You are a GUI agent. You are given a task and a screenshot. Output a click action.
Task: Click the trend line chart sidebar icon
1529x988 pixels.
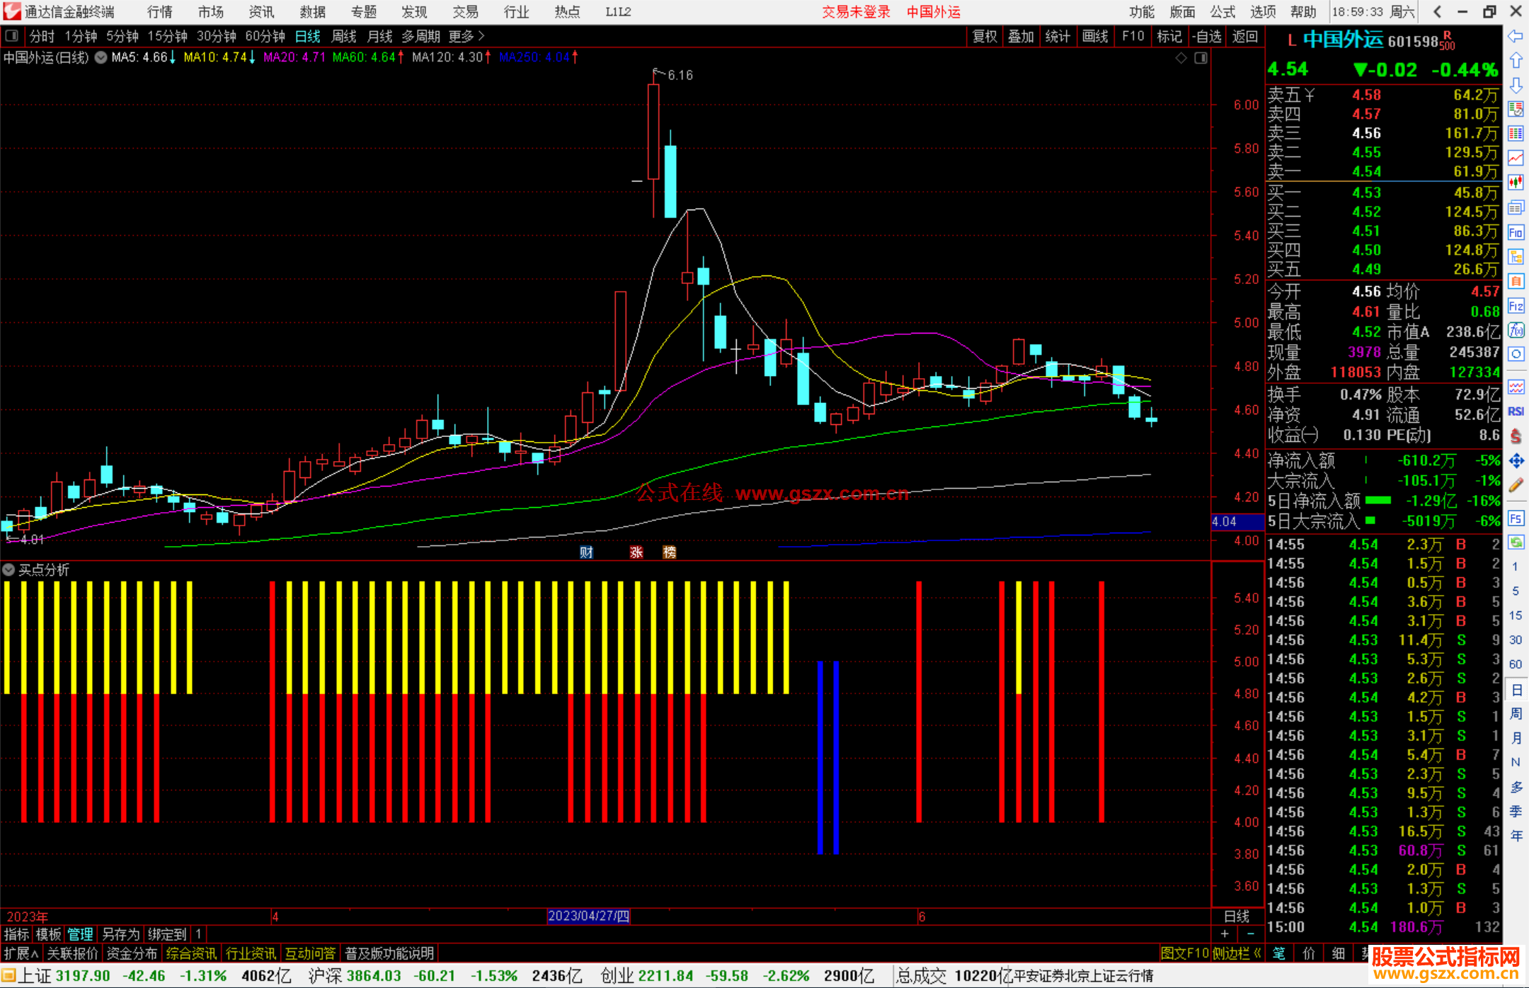coord(1516,158)
